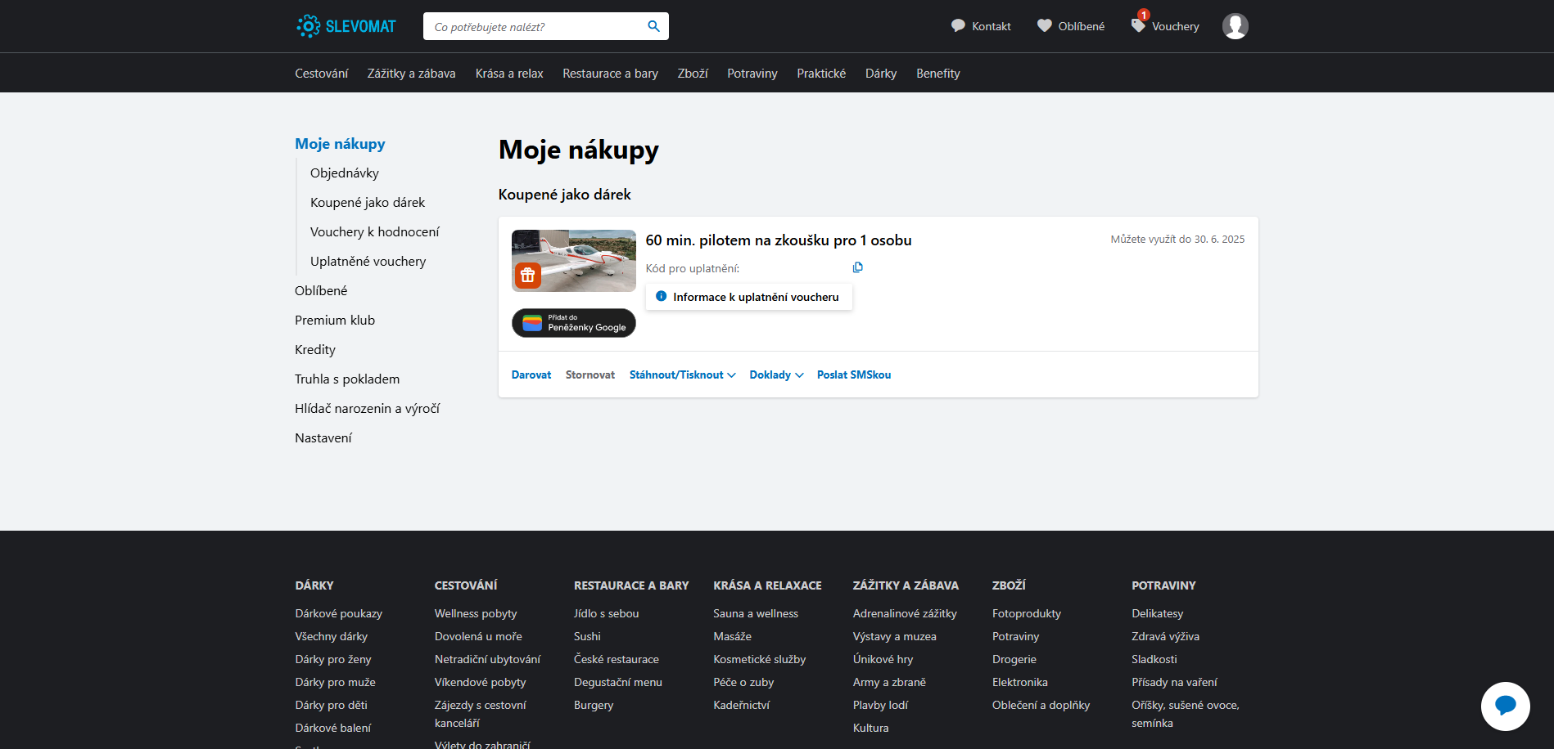The image size is (1554, 749).
Task: Click the Kontakt speech bubble icon
Action: pos(958,26)
